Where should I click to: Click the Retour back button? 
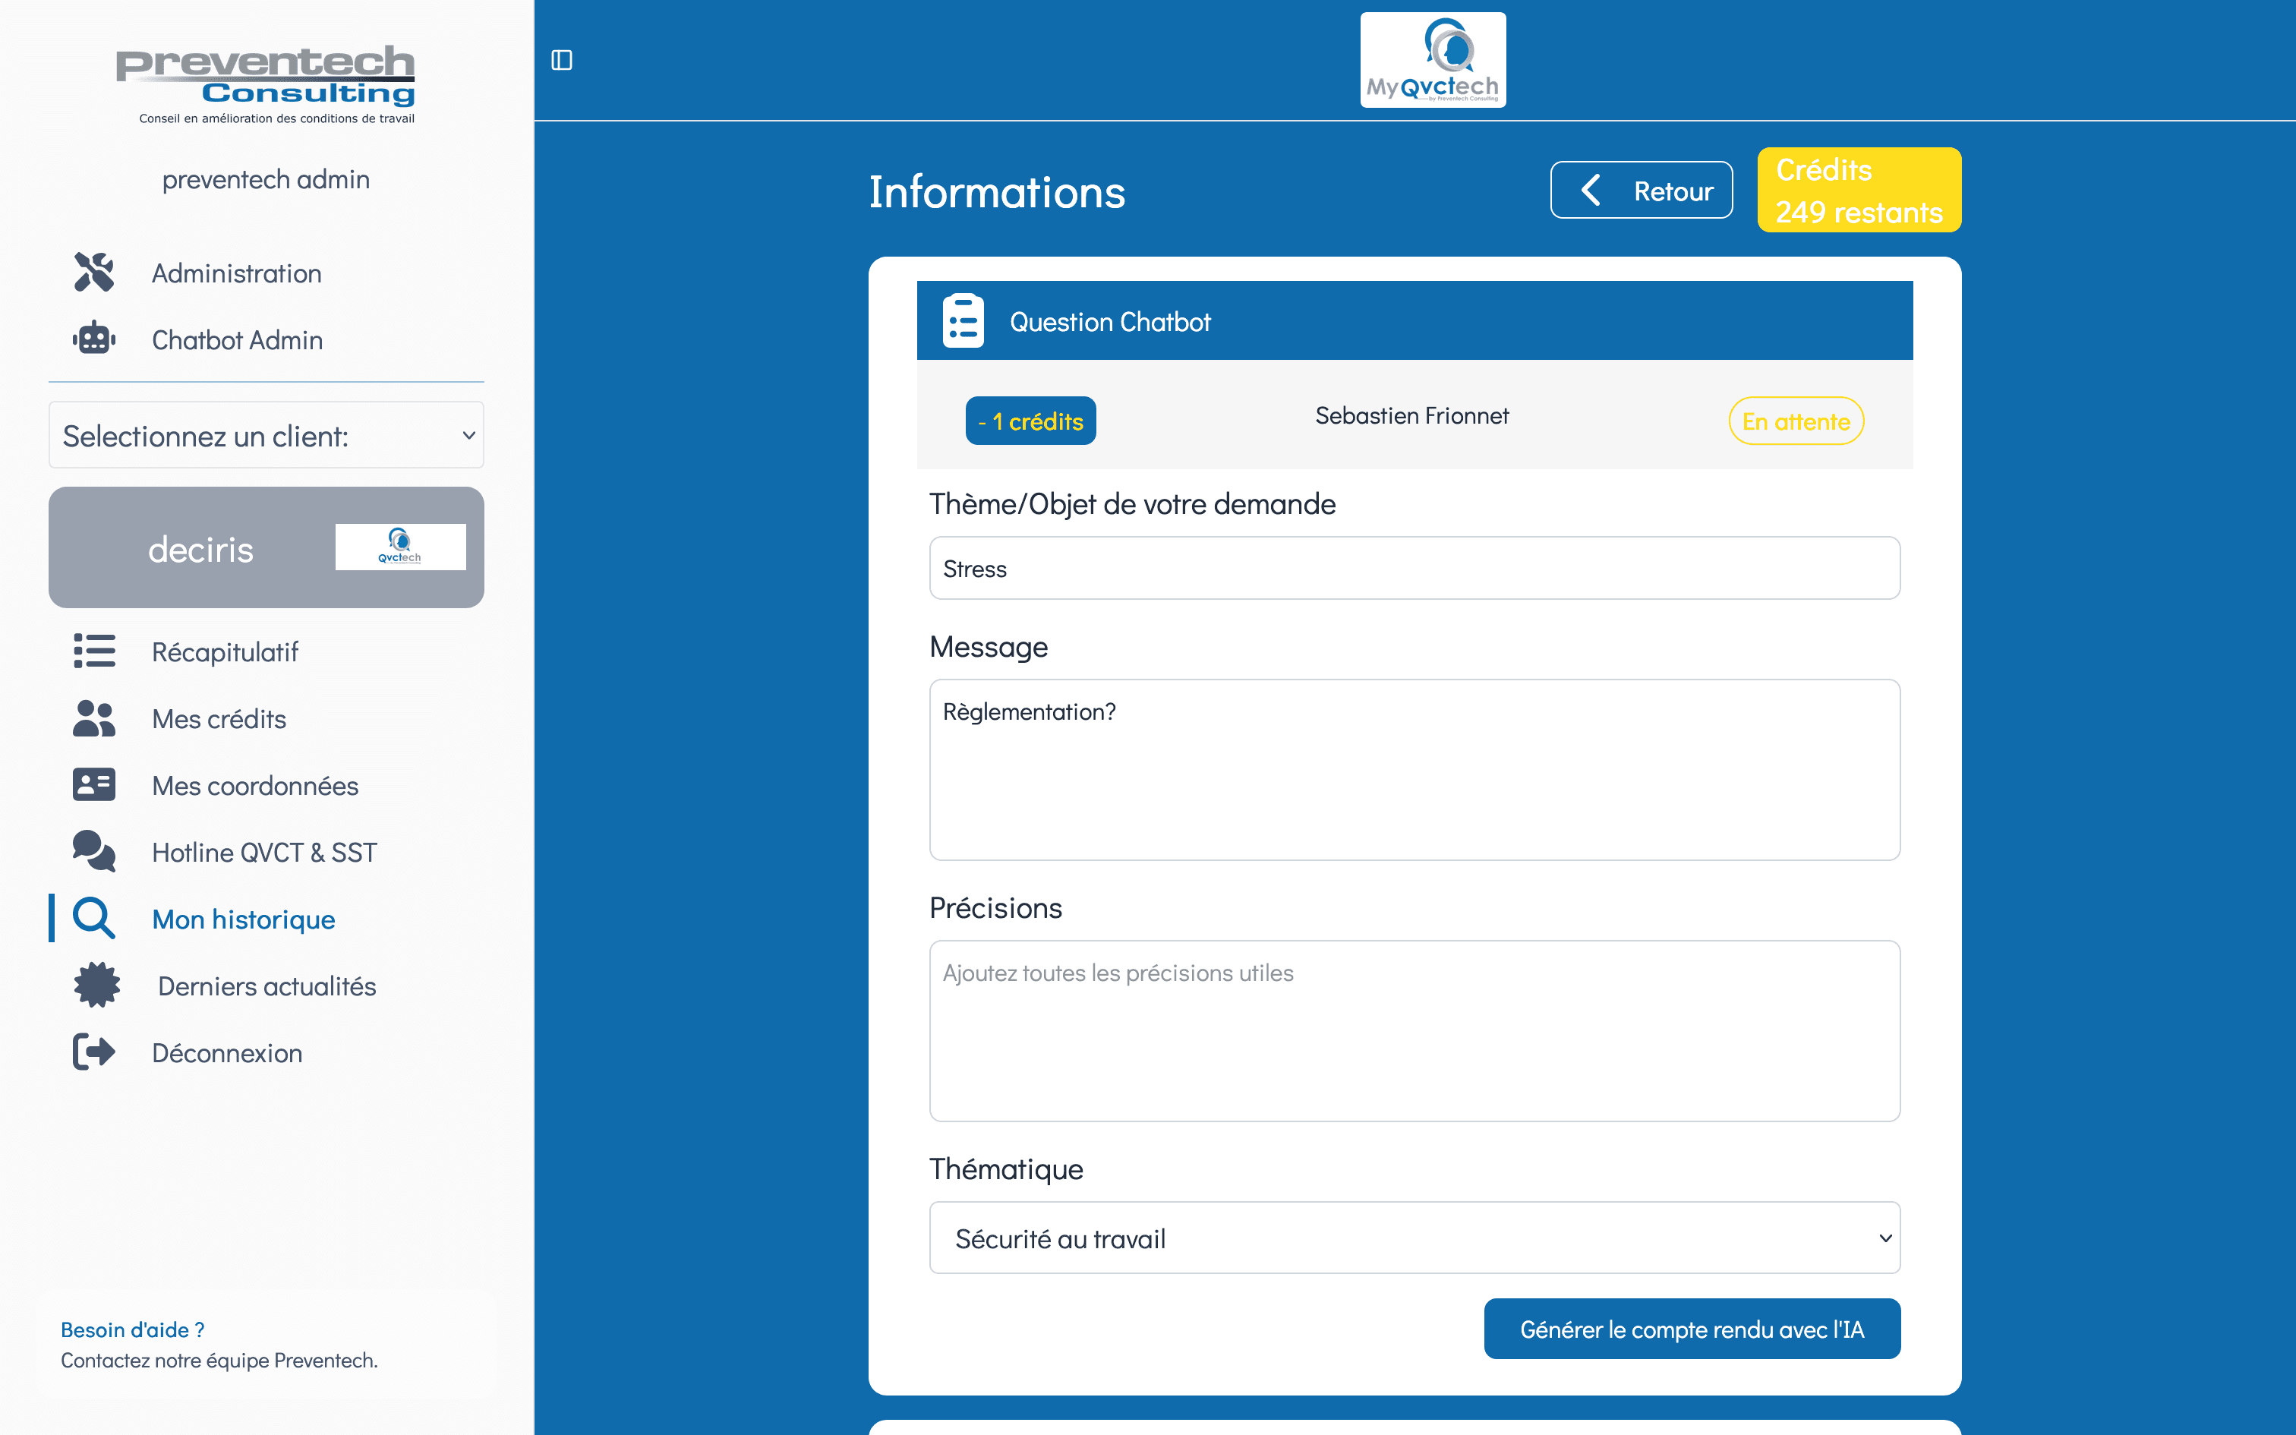coord(1642,191)
